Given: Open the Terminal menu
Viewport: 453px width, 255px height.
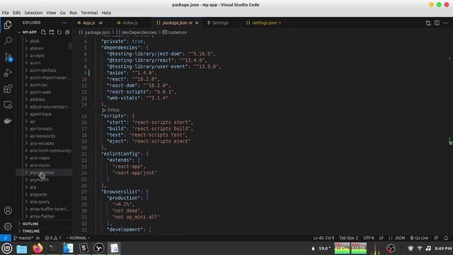Looking at the screenshot, I should [89, 13].
